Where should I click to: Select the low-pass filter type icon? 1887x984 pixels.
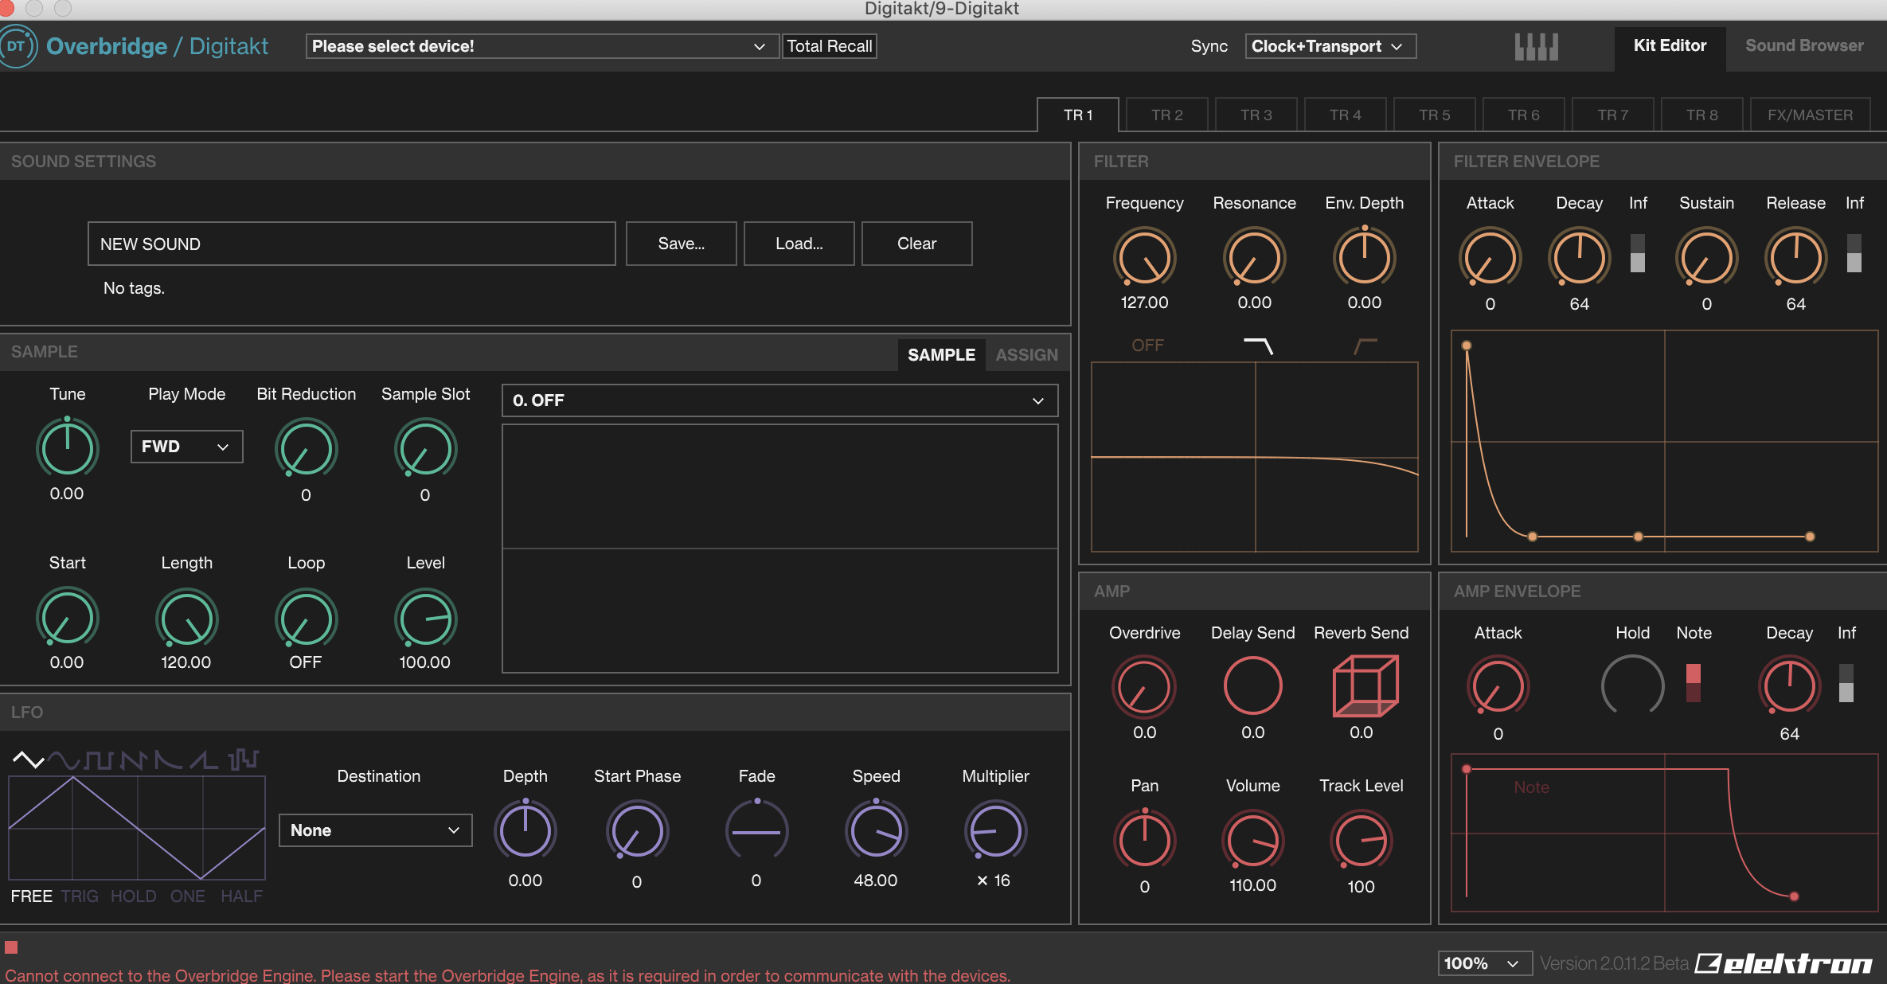point(1258,346)
